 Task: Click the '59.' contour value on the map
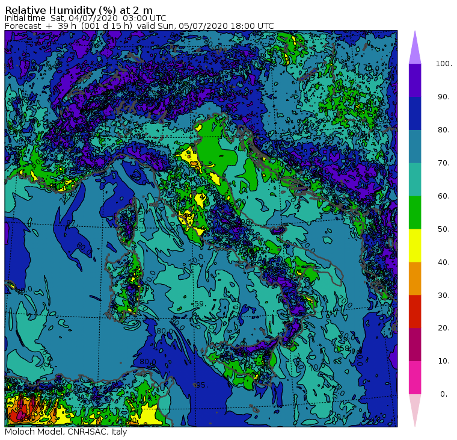199,304
